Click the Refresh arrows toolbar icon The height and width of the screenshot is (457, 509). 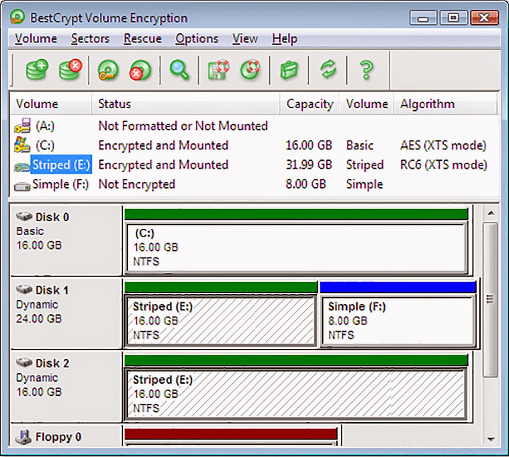pyautogui.click(x=328, y=69)
